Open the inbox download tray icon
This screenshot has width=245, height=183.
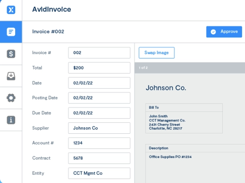pyautogui.click(x=11, y=76)
